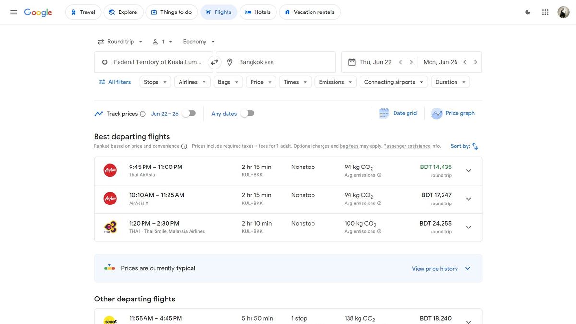The image size is (576, 324).
Task: Open sort by options
Action: (464, 146)
